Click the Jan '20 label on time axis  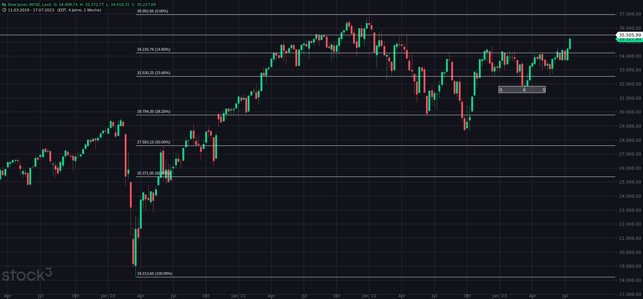pyautogui.click(x=108, y=296)
